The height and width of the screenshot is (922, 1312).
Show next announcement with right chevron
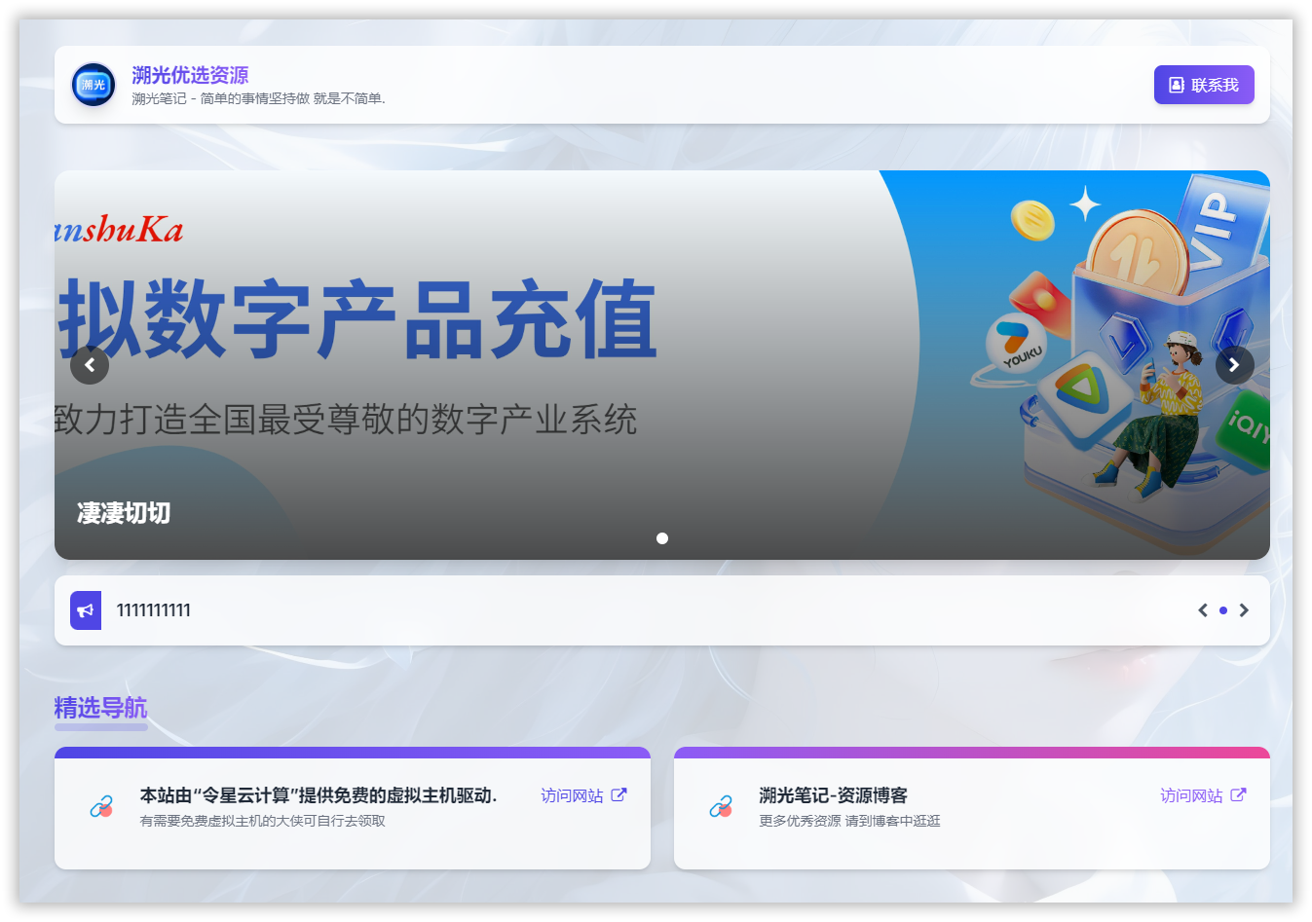(x=1244, y=610)
